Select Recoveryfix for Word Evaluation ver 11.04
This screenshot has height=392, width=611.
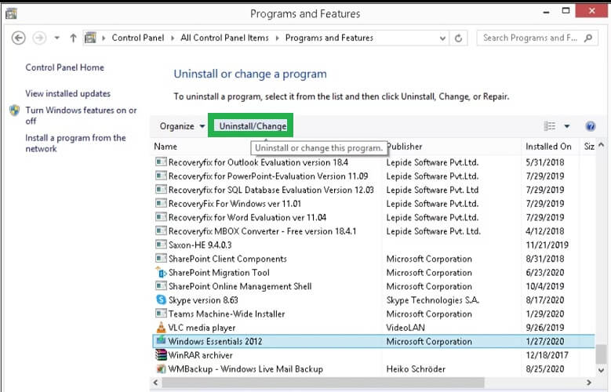pos(247,217)
